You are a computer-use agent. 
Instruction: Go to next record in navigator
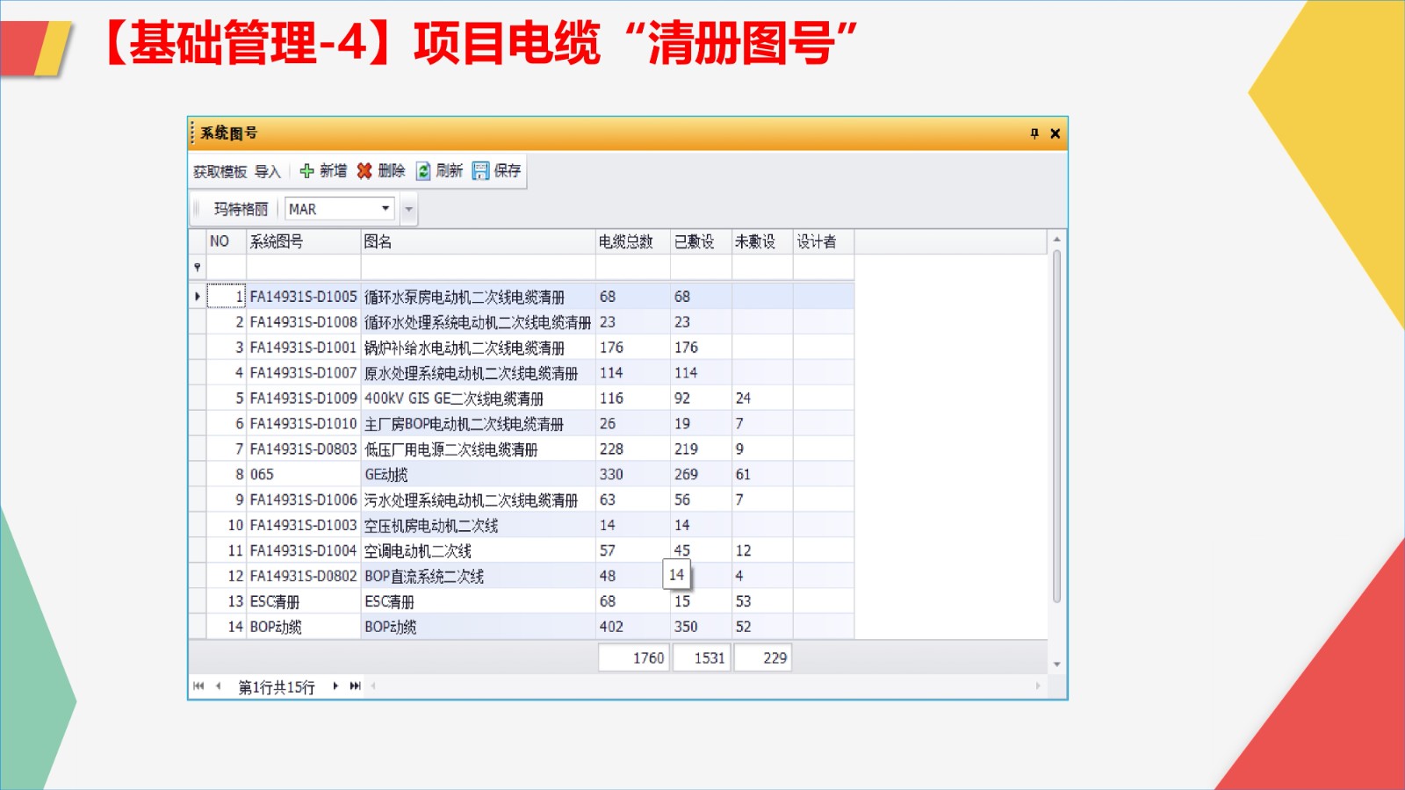(x=335, y=686)
